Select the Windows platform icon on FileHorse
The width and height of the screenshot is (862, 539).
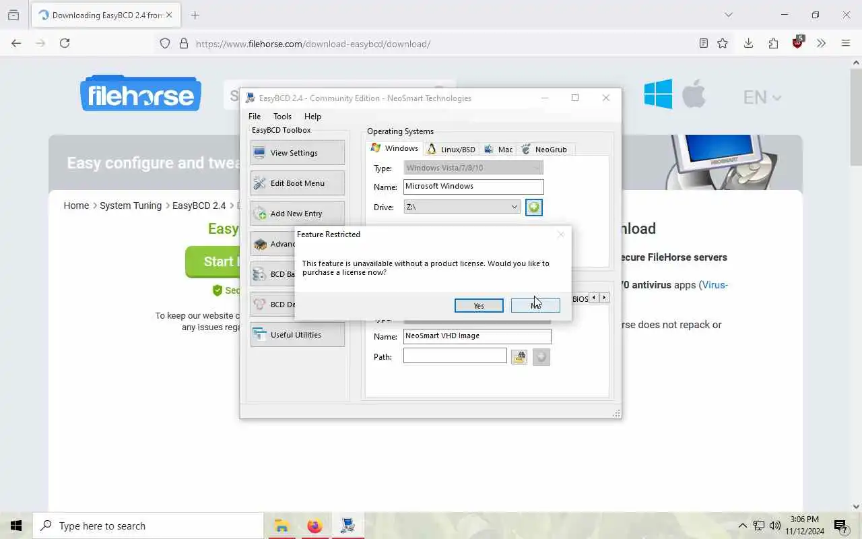pos(658,94)
